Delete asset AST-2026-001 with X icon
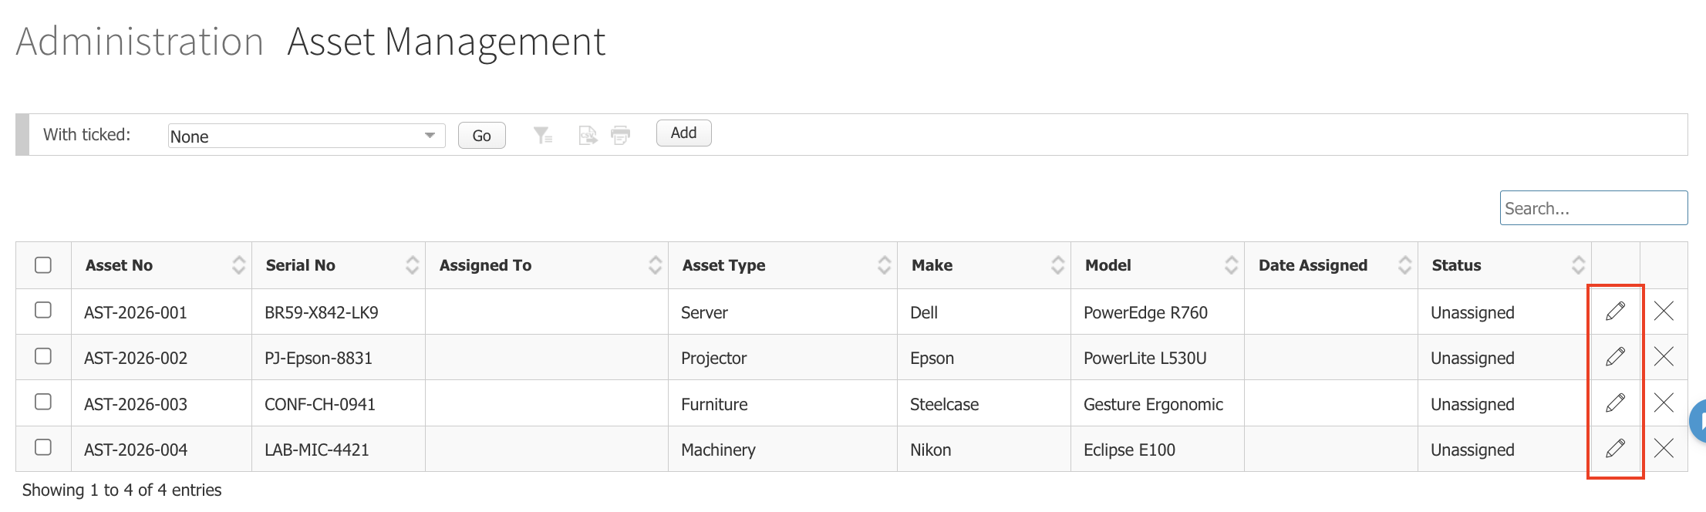This screenshot has height=512, width=1706. pos(1664,311)
